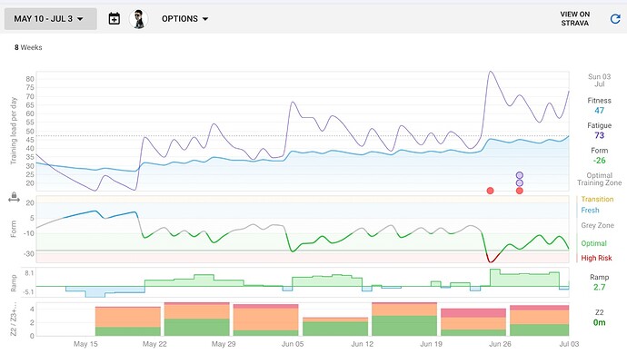The image size is (627, 354).
Task: Select the zone bar for week of Jun 05
Action: click(x=335, y=327)
